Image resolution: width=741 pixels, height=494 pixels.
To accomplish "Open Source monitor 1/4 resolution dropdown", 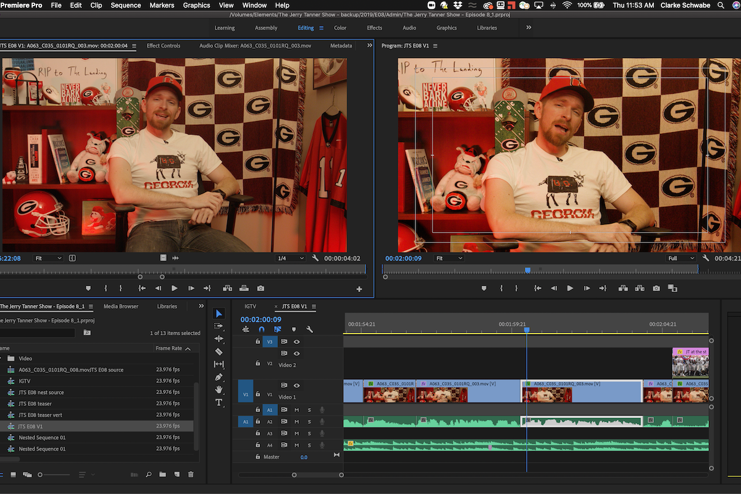I will pos(290,258).
